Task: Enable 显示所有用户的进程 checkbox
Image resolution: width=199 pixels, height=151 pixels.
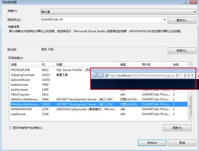Action: click(x=10, y=128)
